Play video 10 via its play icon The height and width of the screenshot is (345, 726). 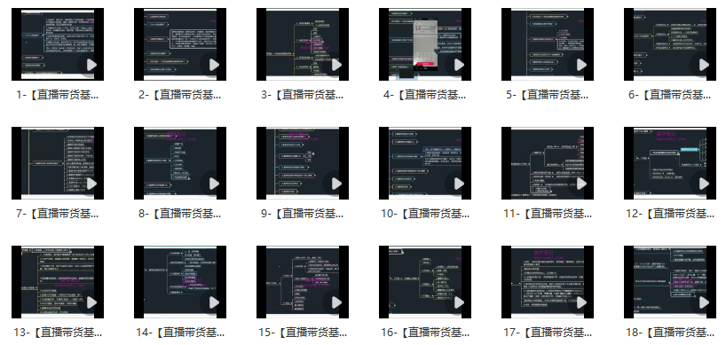point(458,184)
